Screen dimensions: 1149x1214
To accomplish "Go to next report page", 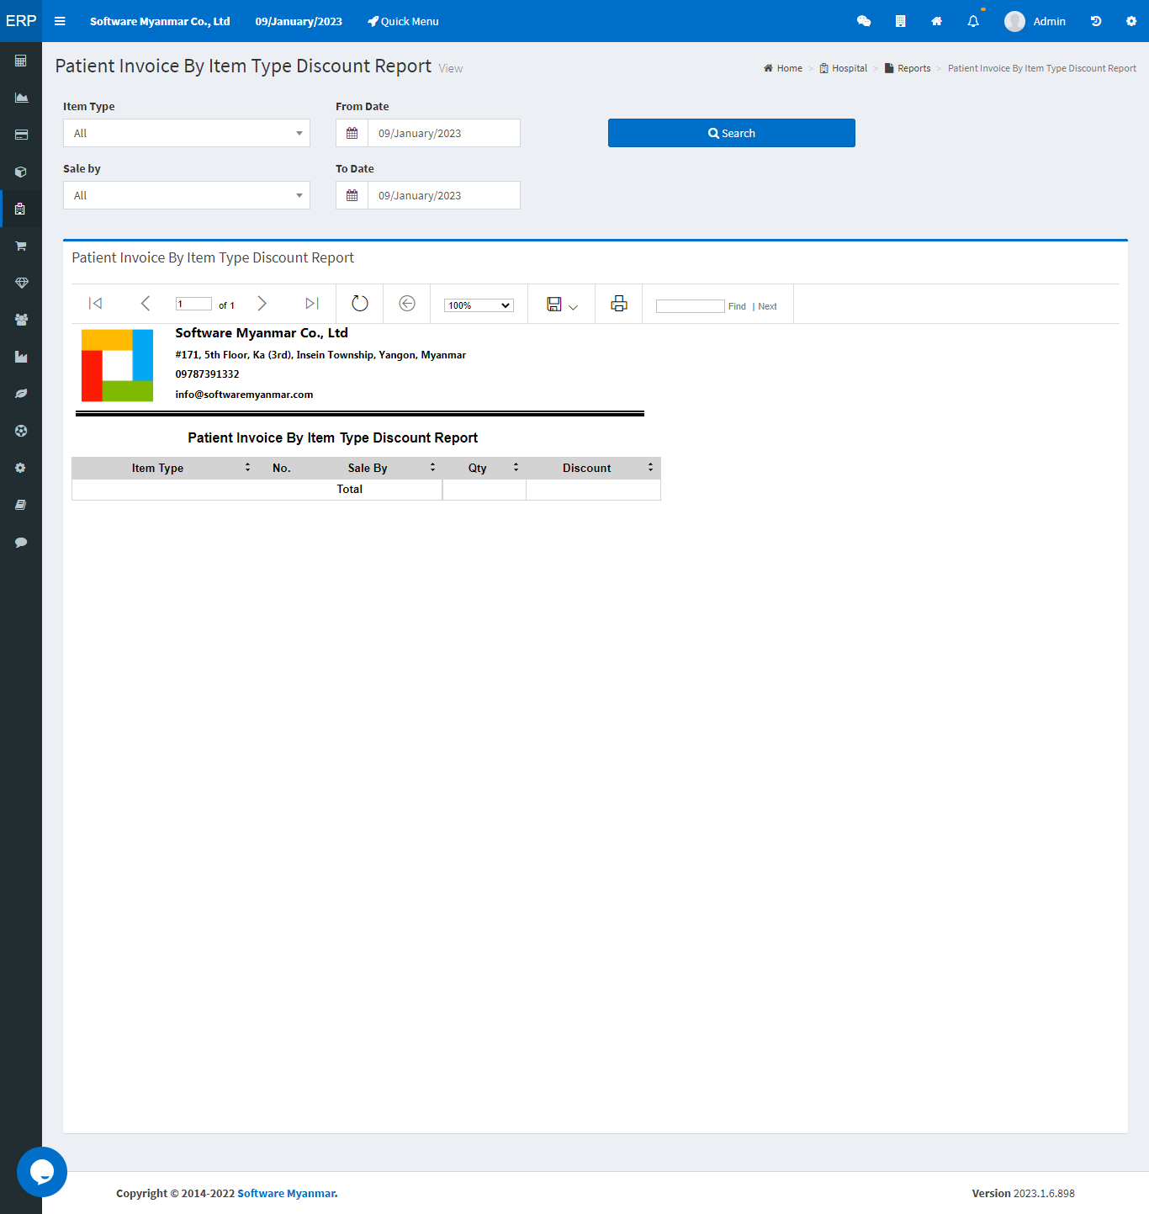I will [x=262, y=304].
